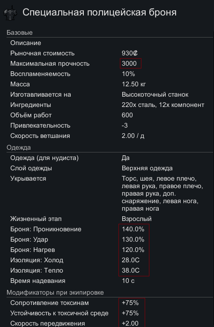Viewport: 214px width, 327px height.
Task: Click the Укрывается body parts list
Action: click(x=162, y=194)
